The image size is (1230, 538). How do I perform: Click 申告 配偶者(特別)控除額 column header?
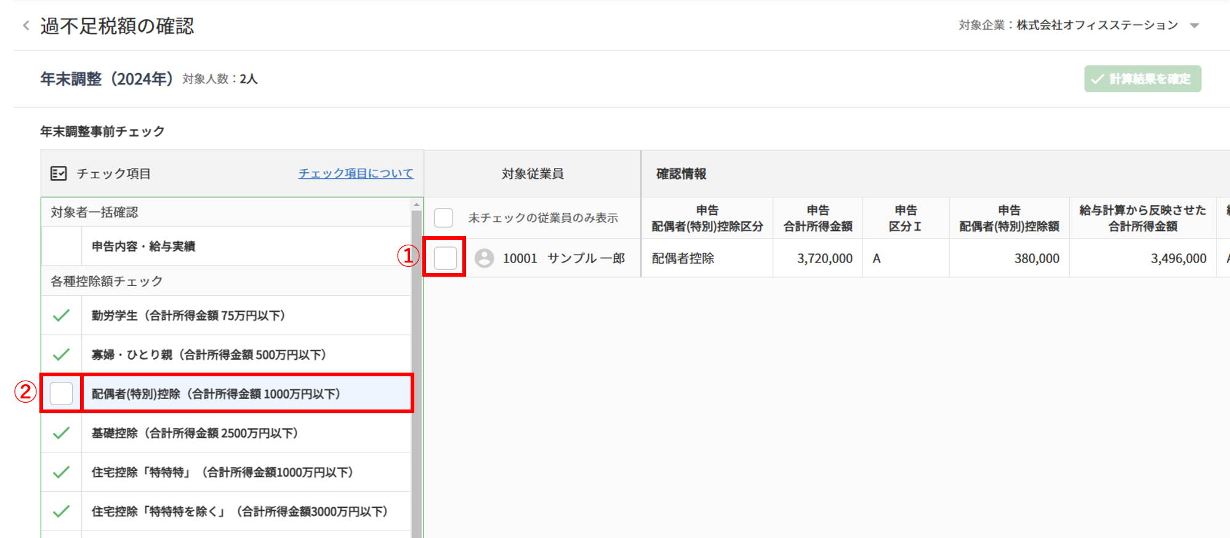tap(1009, 218)
